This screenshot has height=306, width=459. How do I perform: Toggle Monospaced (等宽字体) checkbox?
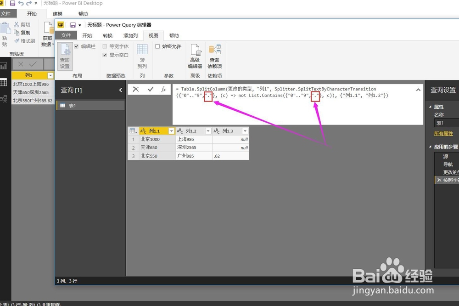[105, 46]
